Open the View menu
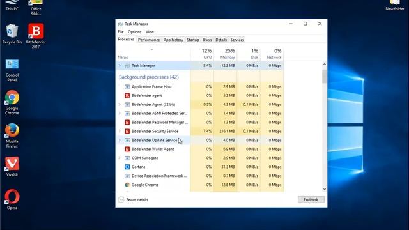 [x=150, y=32]
